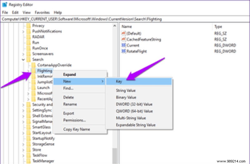Select the Search folder icon

pos(28,60)
